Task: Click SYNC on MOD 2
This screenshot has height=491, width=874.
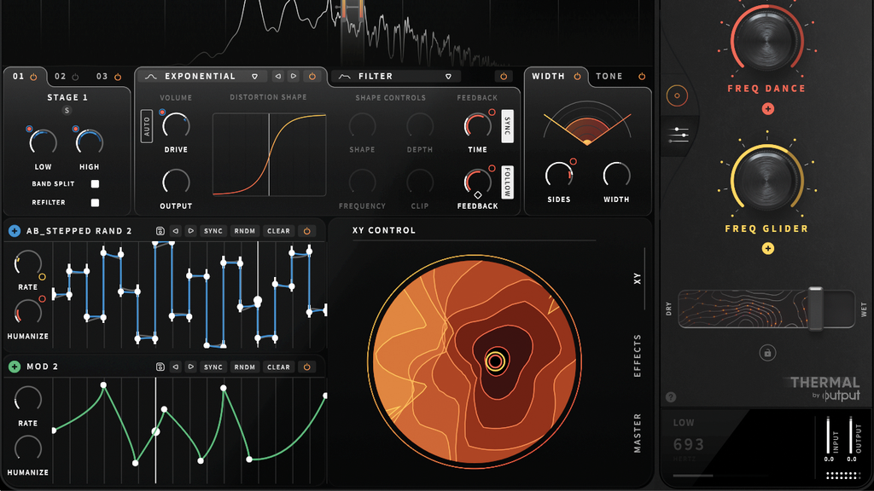Action: [213, 367]
